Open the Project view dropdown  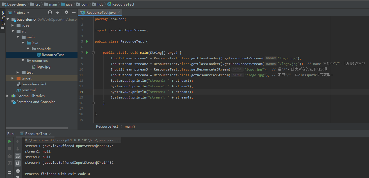coord(19,12)
